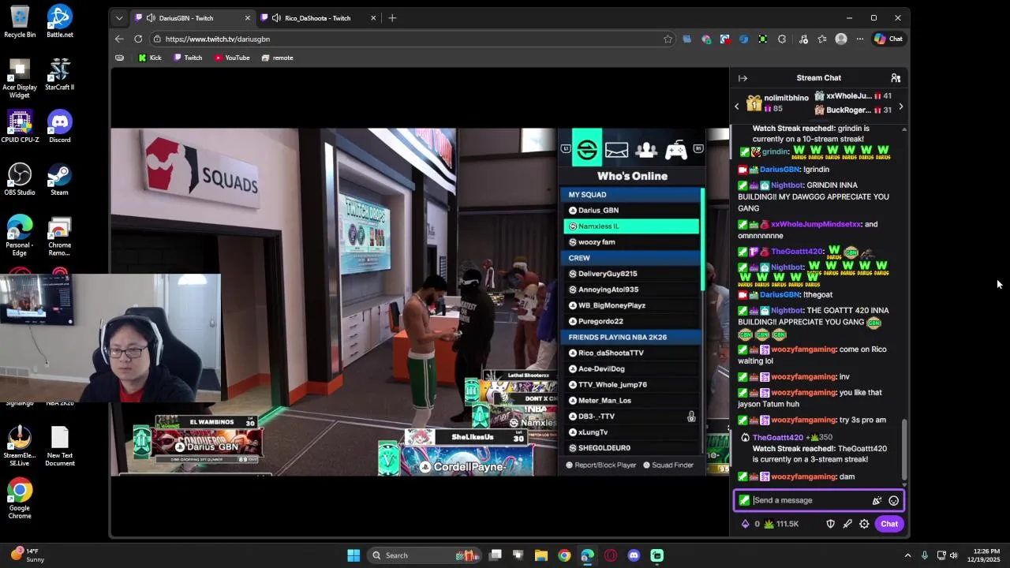Screen dimensions: 1010x568
Task: Open the YouTube bookmark
Action: pos(231,58)
